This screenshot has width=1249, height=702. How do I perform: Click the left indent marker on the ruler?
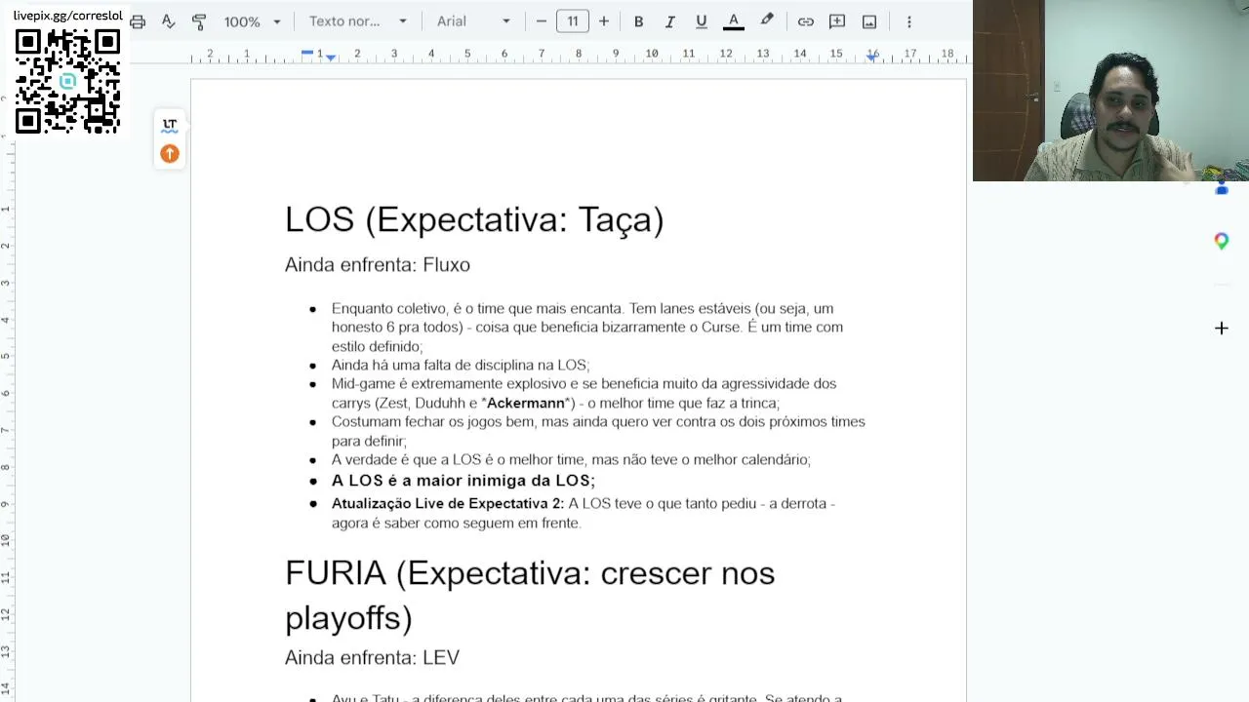331,58
